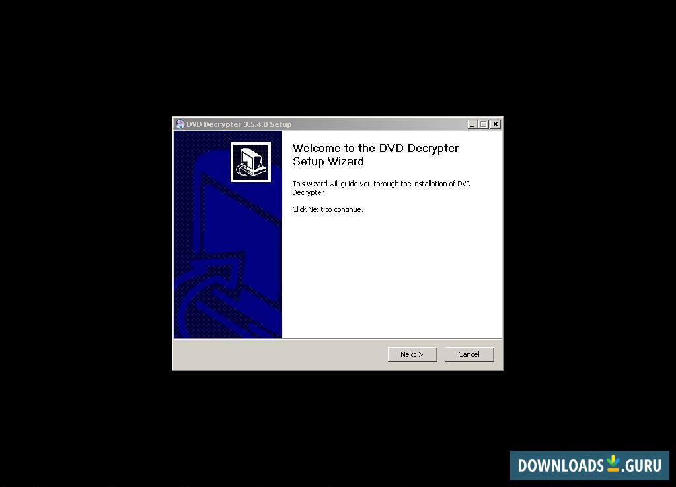Click the 'This wizard will guide you' paragraph

381,188
